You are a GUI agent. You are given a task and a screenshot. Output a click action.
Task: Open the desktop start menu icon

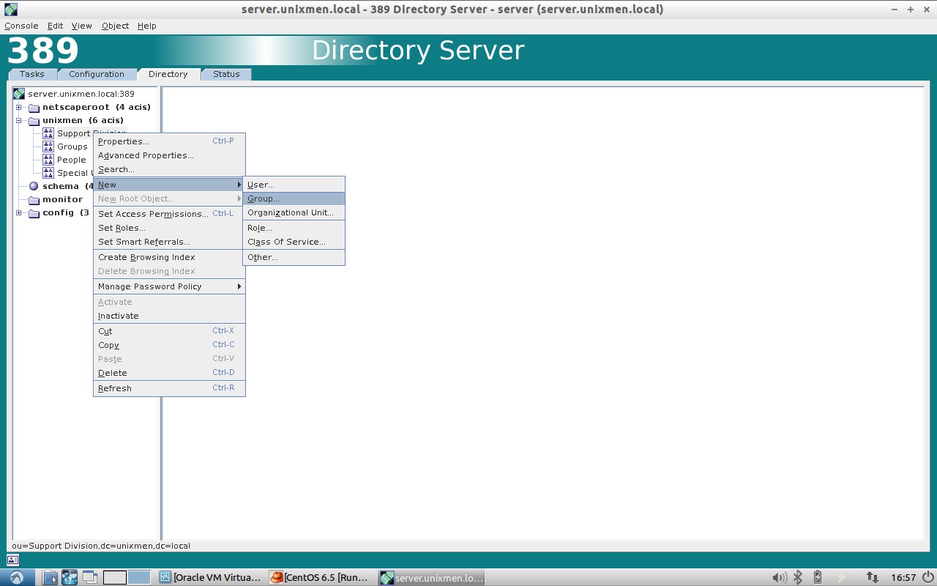[16, 577]
